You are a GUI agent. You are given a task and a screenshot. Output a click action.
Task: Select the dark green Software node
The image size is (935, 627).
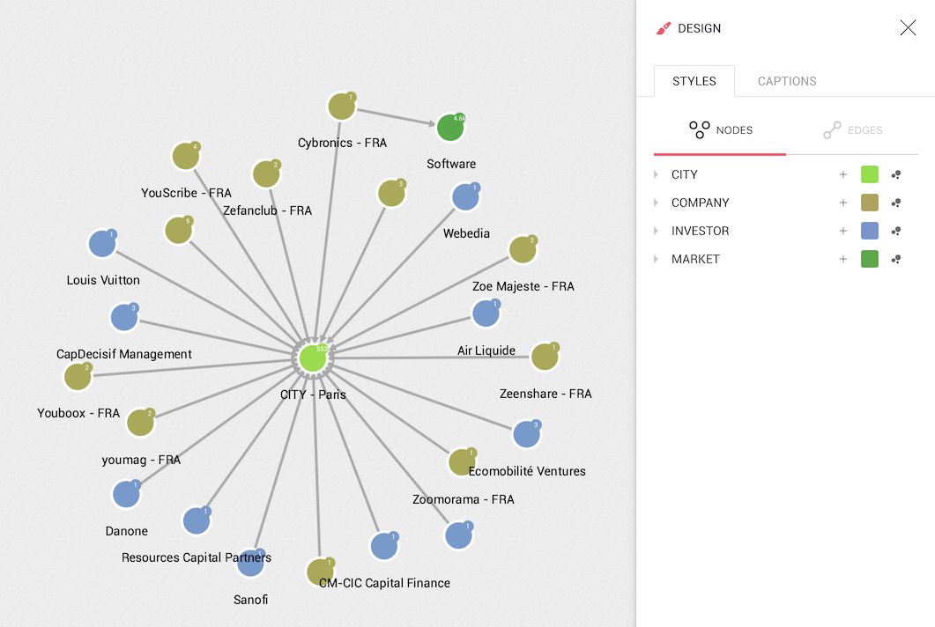450,128
